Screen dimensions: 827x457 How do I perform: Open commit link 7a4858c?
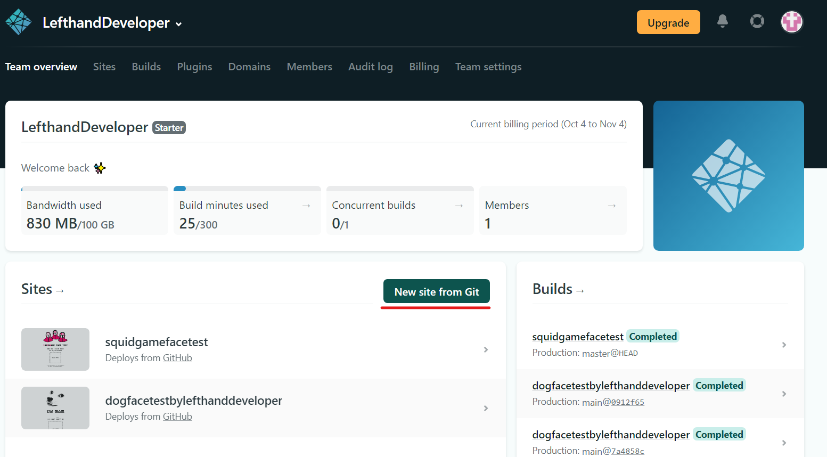(x=628, y=451)
